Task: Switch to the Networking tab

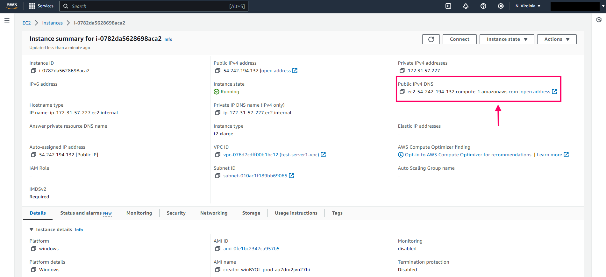Action: pos(214,213)
